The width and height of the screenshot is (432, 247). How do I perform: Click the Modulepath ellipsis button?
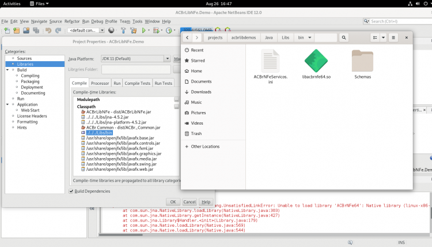pos(176,100)
